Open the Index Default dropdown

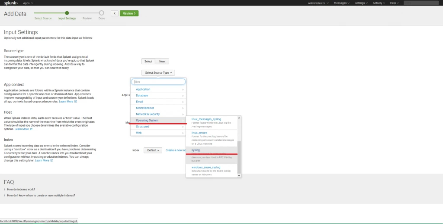pyautogui.click(x=153, y=150)
